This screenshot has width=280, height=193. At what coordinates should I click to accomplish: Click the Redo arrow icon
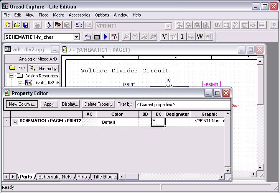coord(88,25)
